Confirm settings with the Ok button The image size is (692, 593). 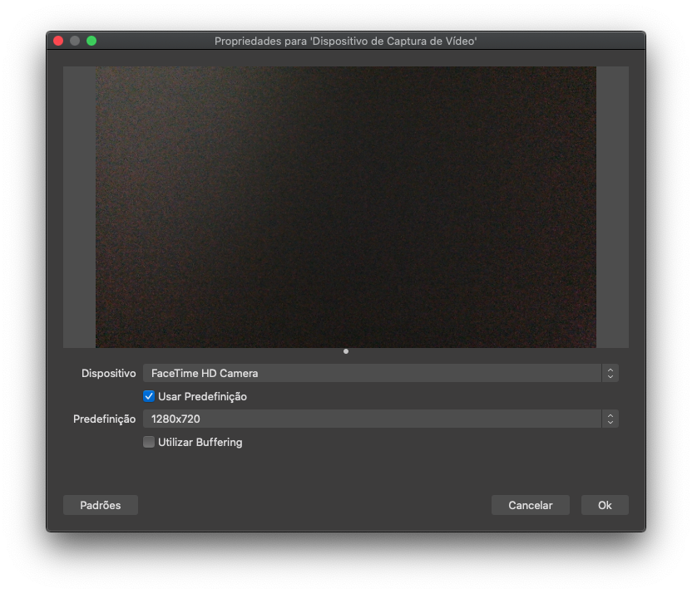605,505
